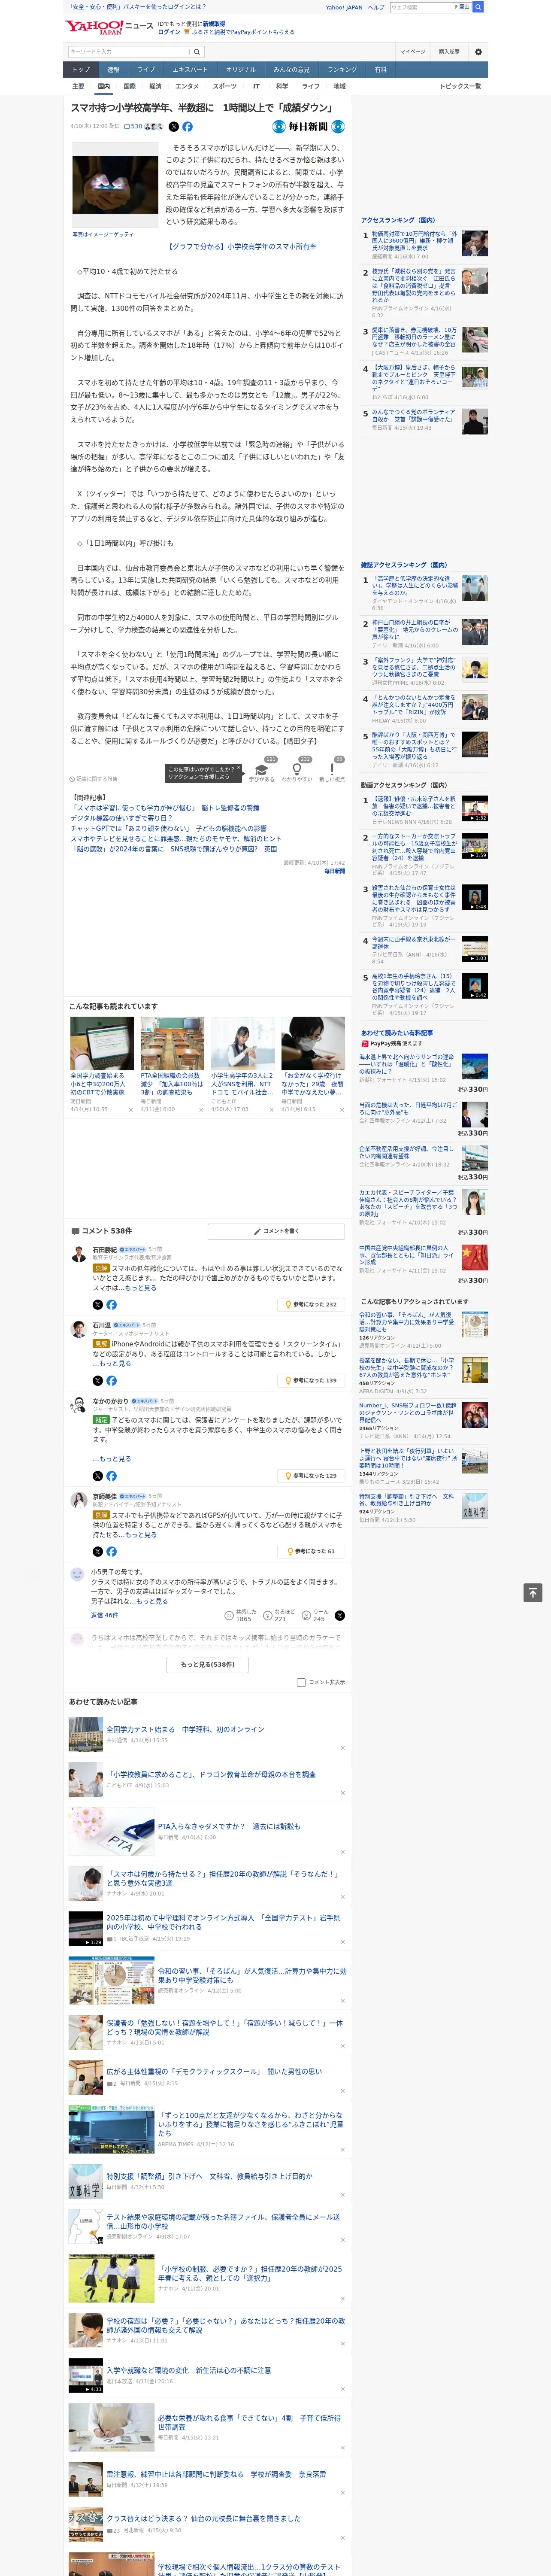Image resolution: width=551 pixels, height=2576 pixels.
Task: Open the 購入履歴 link
Action: click(449, 51)
